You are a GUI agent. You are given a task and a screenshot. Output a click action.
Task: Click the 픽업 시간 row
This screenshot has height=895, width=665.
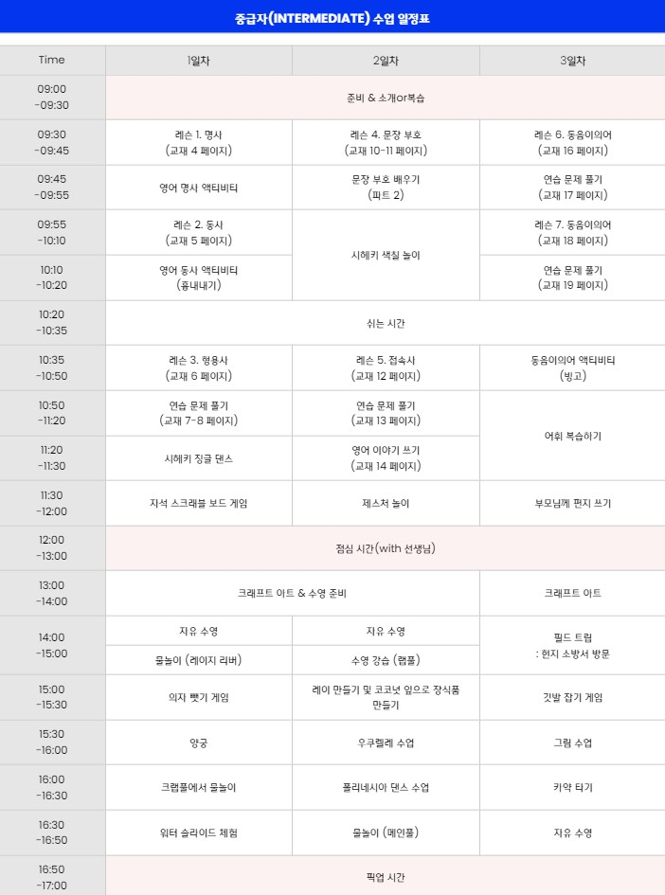coord(386,877)
